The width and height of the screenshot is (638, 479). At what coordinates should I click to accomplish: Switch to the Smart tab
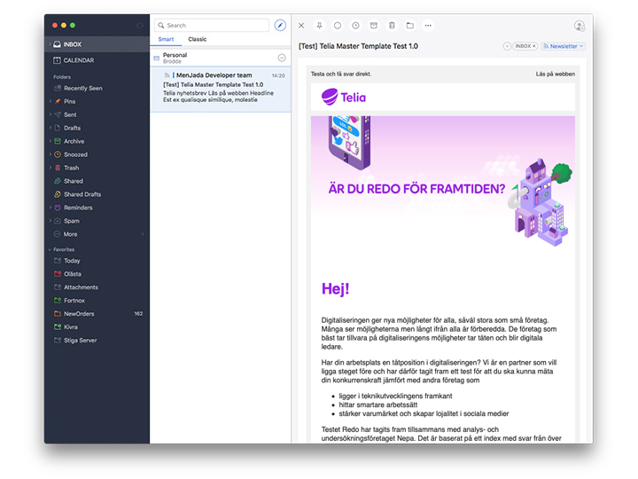pyautogui.click(x=166, y=39)
